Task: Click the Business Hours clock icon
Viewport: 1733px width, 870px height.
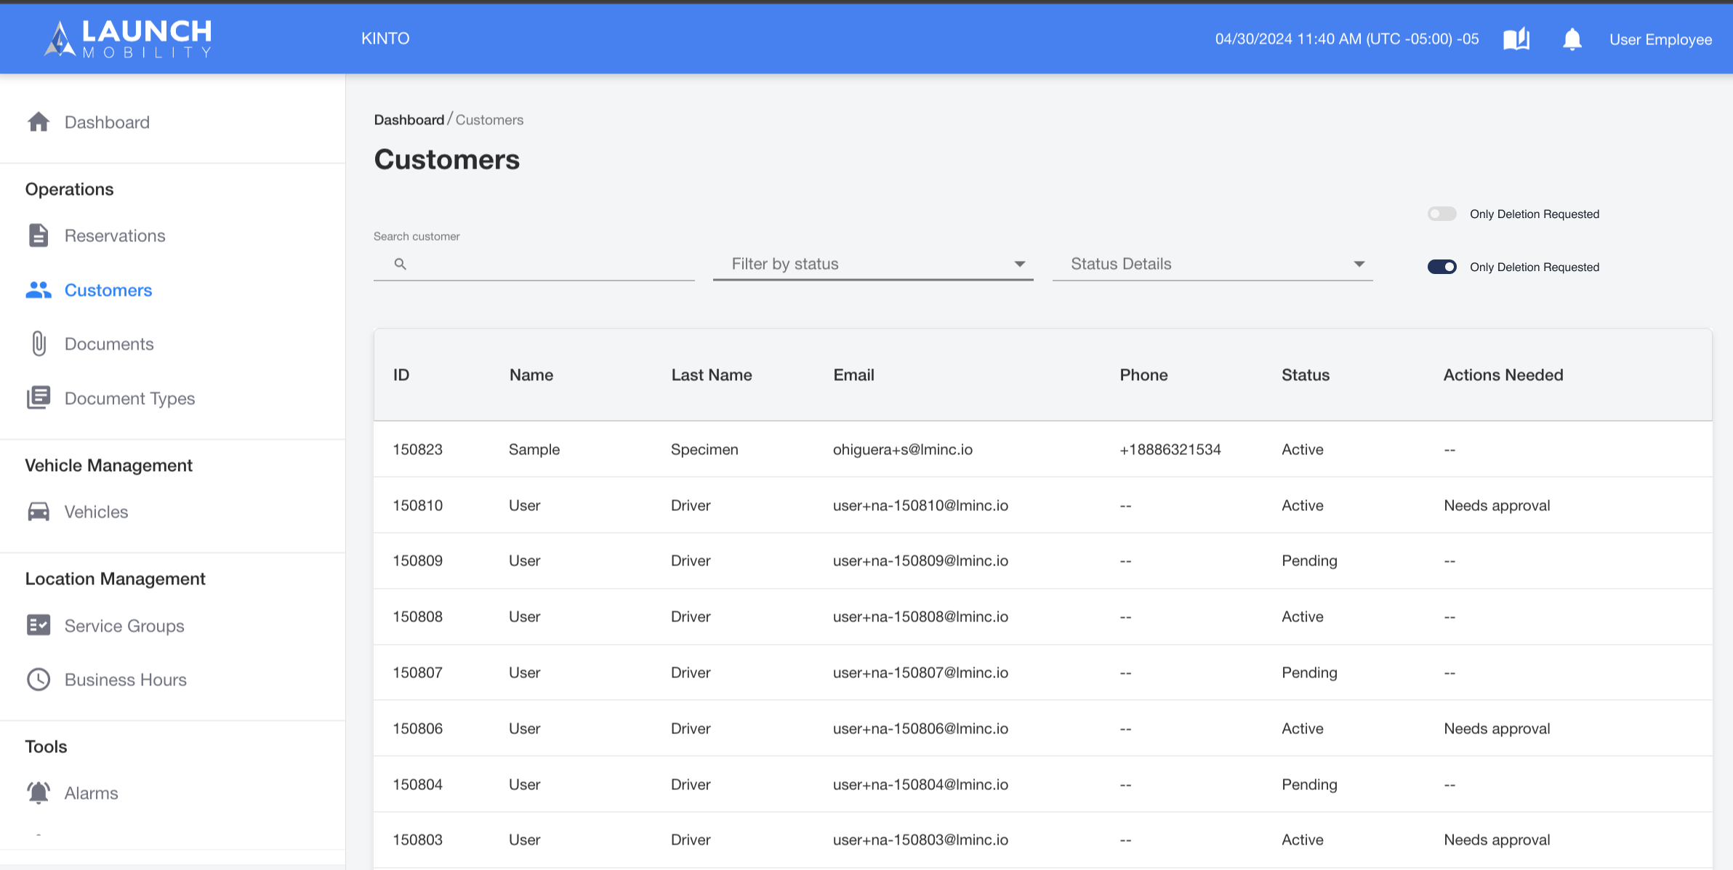Action: 39,680
